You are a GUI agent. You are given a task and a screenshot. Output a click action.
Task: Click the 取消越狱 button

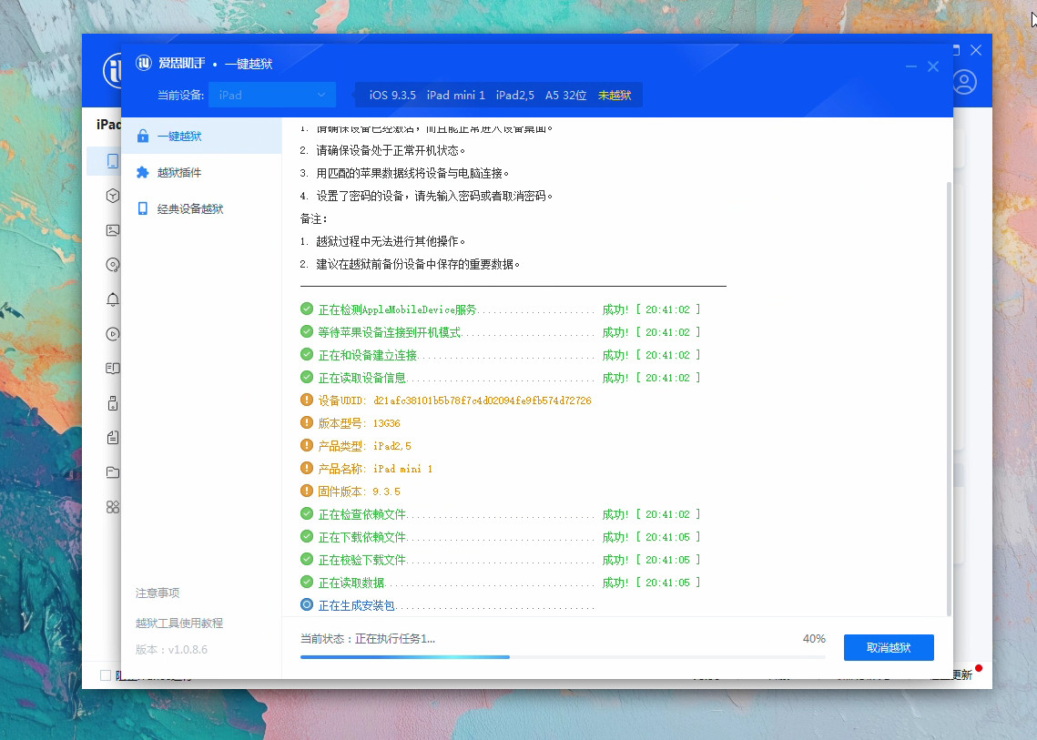pyautogui.click(x=889, y=647)
